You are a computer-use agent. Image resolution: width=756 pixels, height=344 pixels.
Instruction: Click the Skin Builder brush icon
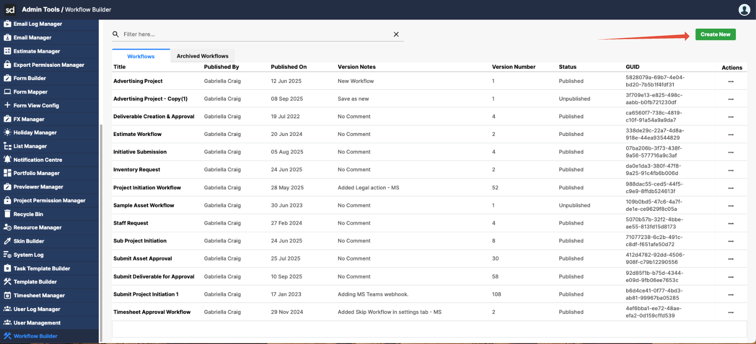[7, 241]
